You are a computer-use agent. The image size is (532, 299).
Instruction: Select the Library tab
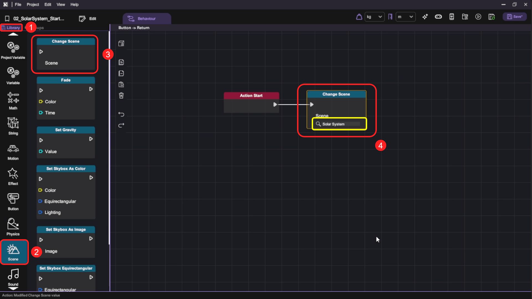11,28
